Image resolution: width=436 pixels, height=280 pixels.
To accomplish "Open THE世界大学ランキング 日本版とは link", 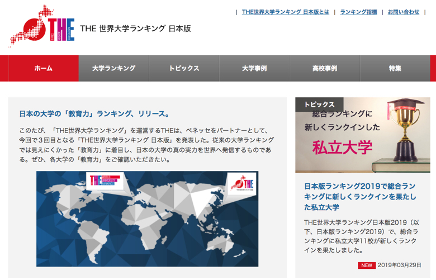I will (x=285, y=12).
